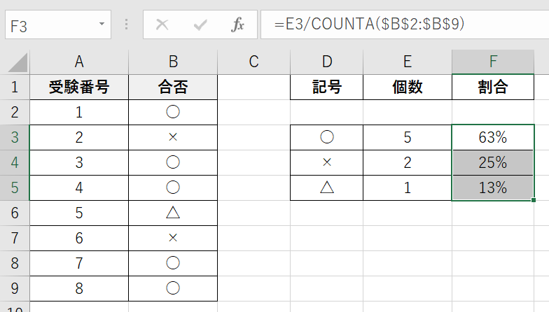Expand the Name Box dropdown arrow
Screen dimensions: 549x312
pyautogui.click(x=102, y=24)
